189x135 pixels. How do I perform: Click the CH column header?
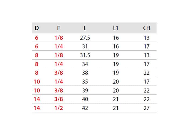pyautogui.click(x=146, y=28)
